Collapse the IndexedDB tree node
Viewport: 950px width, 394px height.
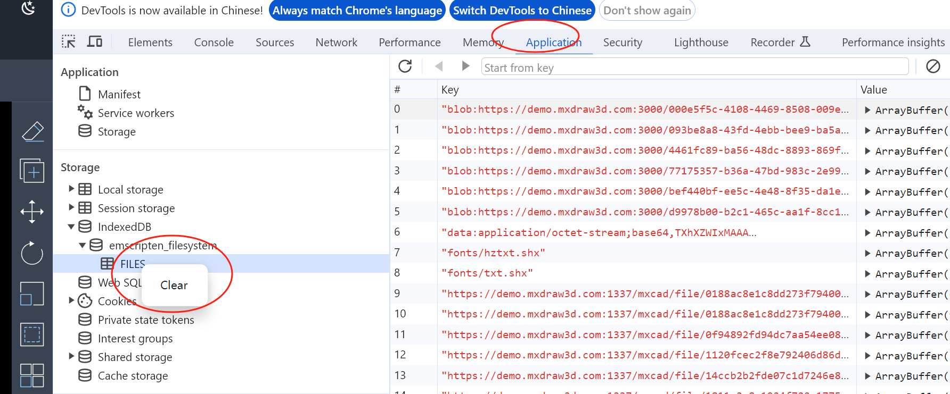pos(71,227)
